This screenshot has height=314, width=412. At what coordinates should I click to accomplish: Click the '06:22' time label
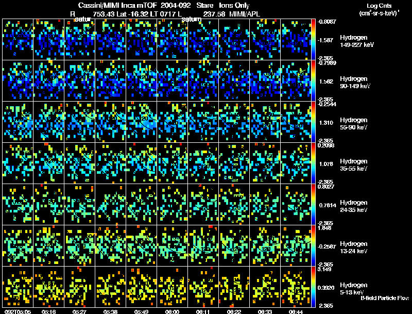(x=234, y=311)
